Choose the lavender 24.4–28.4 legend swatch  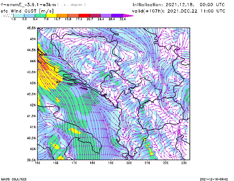click(106, 16)
